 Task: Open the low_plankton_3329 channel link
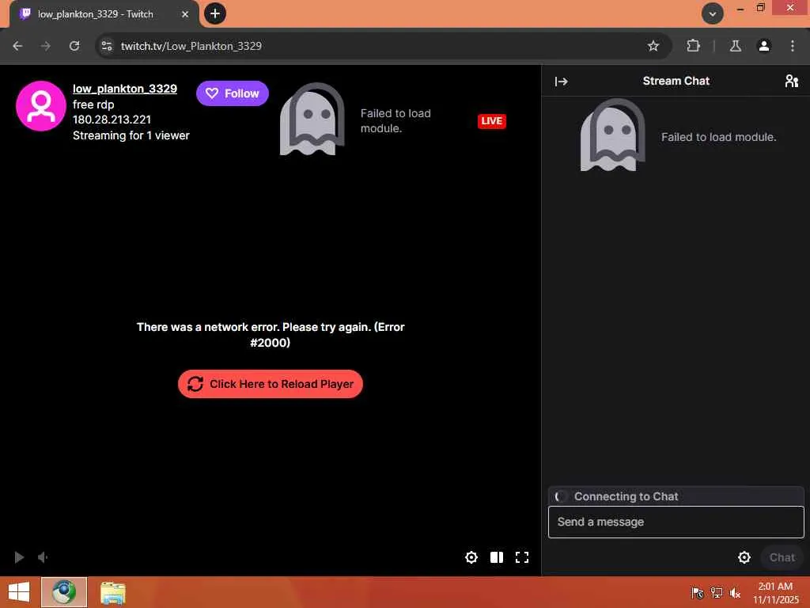click(x=124, y=89)
